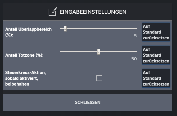Reset Anteil Totzone to default
This screenshot has height=116, width=177.
click(156, 55)
